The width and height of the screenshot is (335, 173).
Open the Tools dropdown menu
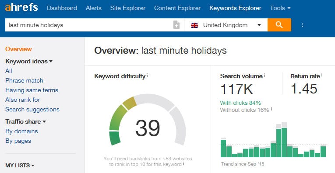point(280,8)
